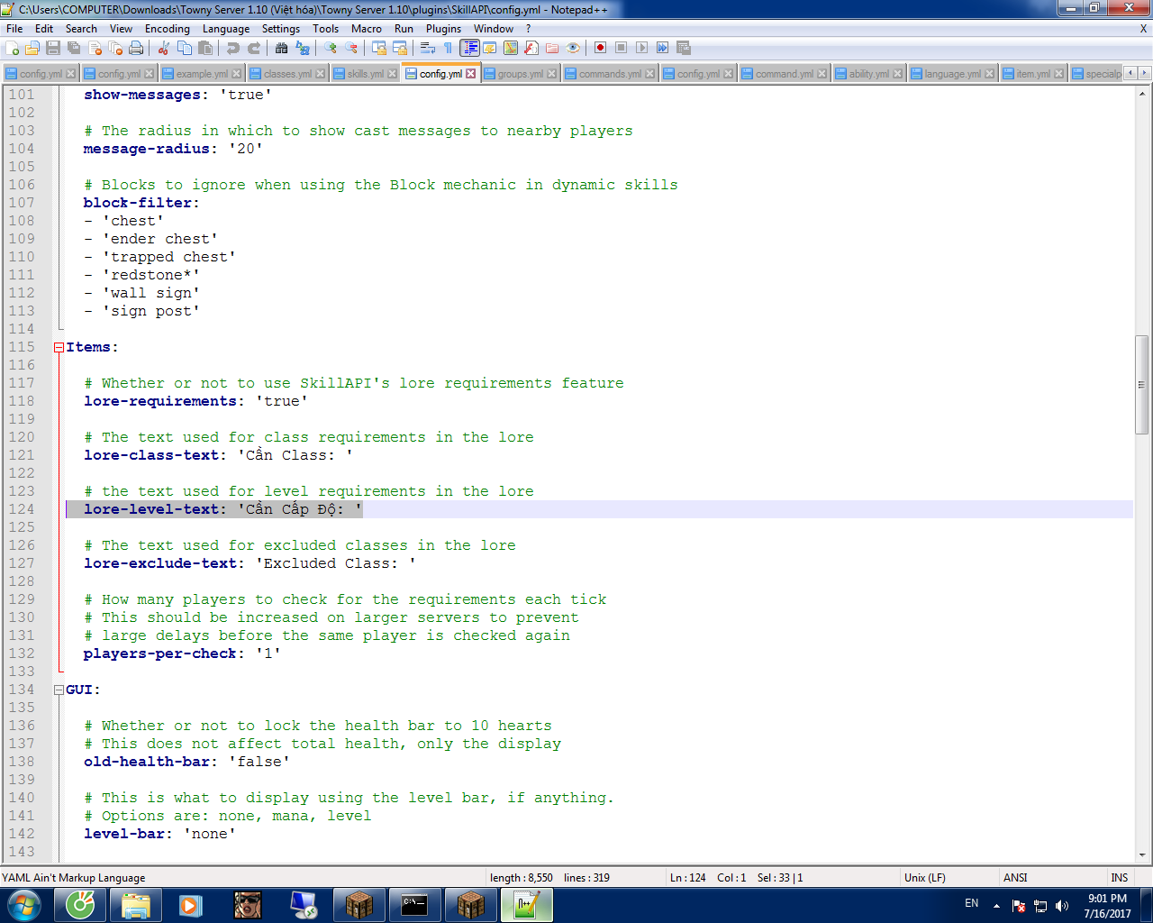
Task: Click the Find binoculars icon
Action: (x=281, y=48)
